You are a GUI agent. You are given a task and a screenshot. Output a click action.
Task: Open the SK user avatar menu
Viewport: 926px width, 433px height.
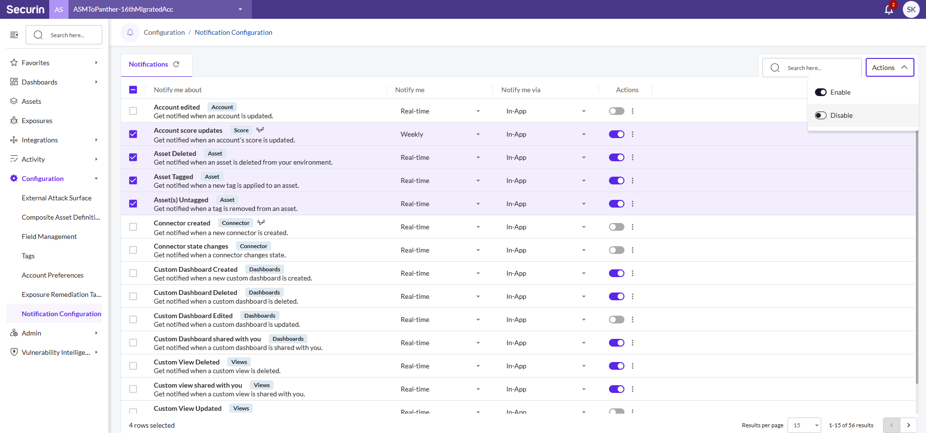tap(911, 9)
